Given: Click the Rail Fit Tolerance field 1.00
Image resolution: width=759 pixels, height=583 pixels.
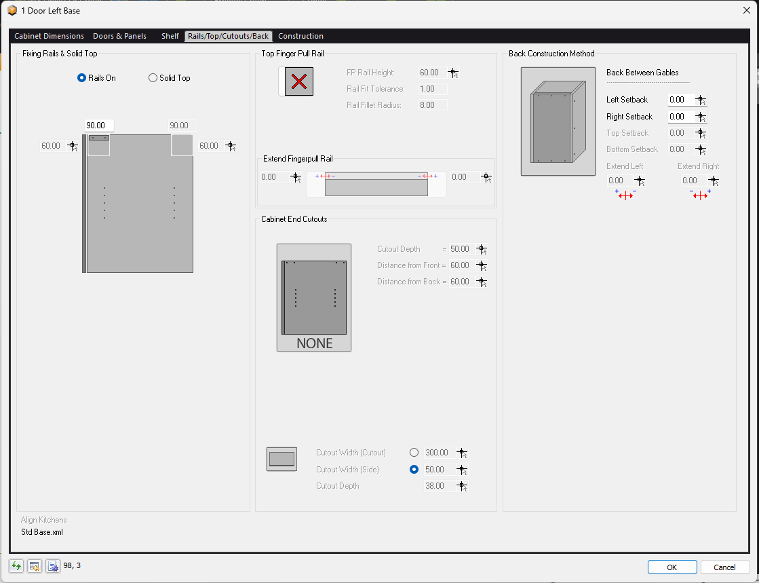Looking at the screenshot, I should click(x=433, y=89).
